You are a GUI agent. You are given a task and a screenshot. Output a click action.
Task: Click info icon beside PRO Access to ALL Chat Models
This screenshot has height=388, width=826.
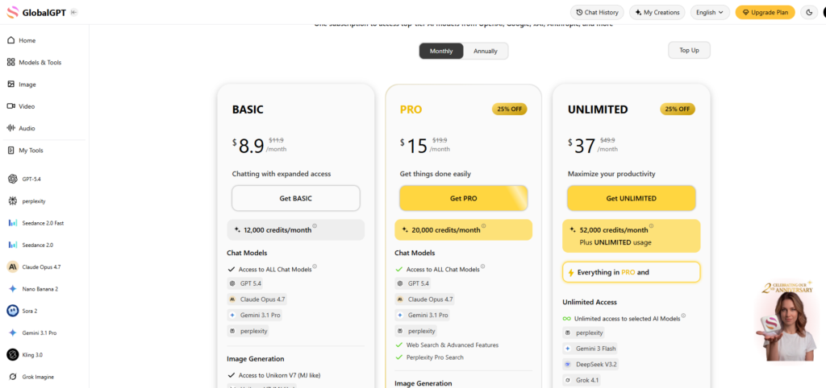point(482,266)
